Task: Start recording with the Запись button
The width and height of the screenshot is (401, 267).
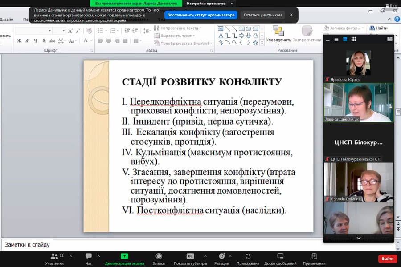Action: click(159, 256)
